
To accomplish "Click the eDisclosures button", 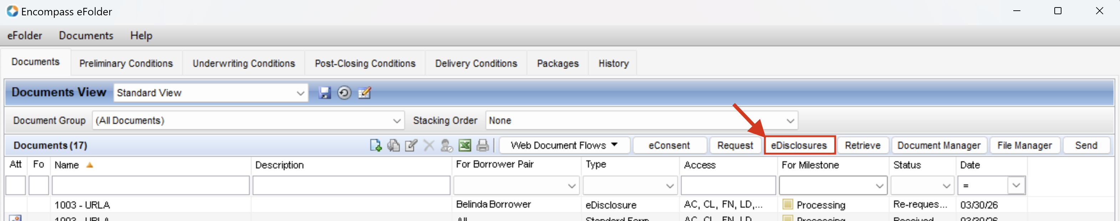I will [x=799, y=145].
